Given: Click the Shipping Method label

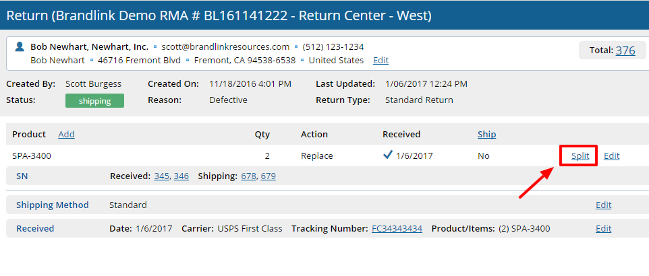Looking at the screenshot, I should click(x=52, y=205).
